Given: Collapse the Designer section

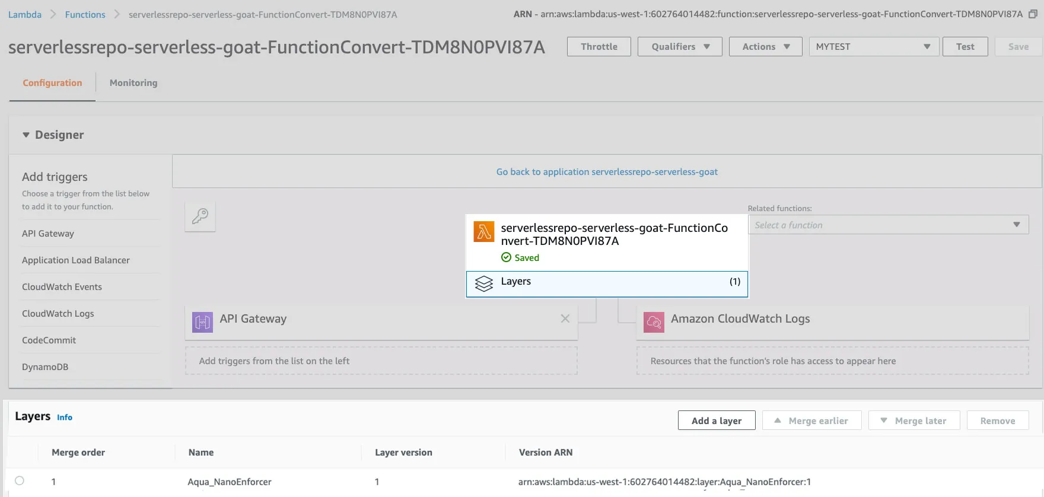Looking at the screenshot, I should 26,135.
